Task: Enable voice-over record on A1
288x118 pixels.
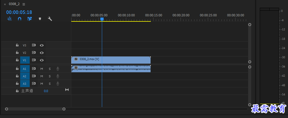Action: (58, 69)
